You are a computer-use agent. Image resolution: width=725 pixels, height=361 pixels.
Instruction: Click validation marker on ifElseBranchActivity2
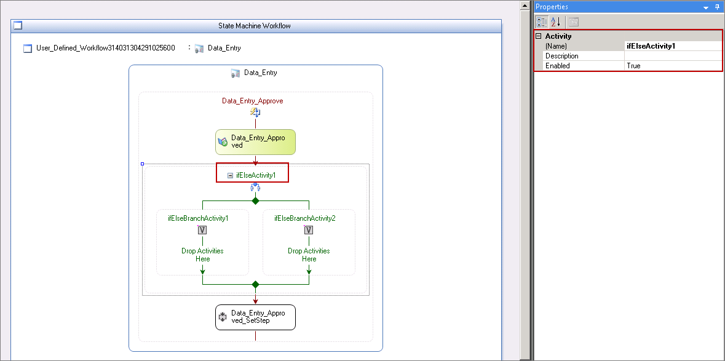click(309, 230)
